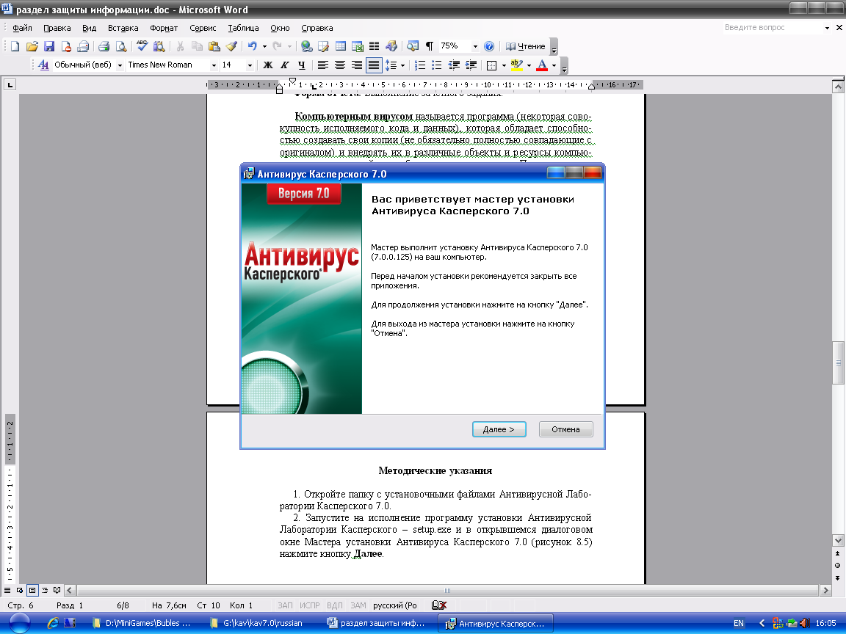Open the Правка menu
Image resolution: width=846 pixels, height=634 pixels.
pyautogui.click(x=57, y=28)
